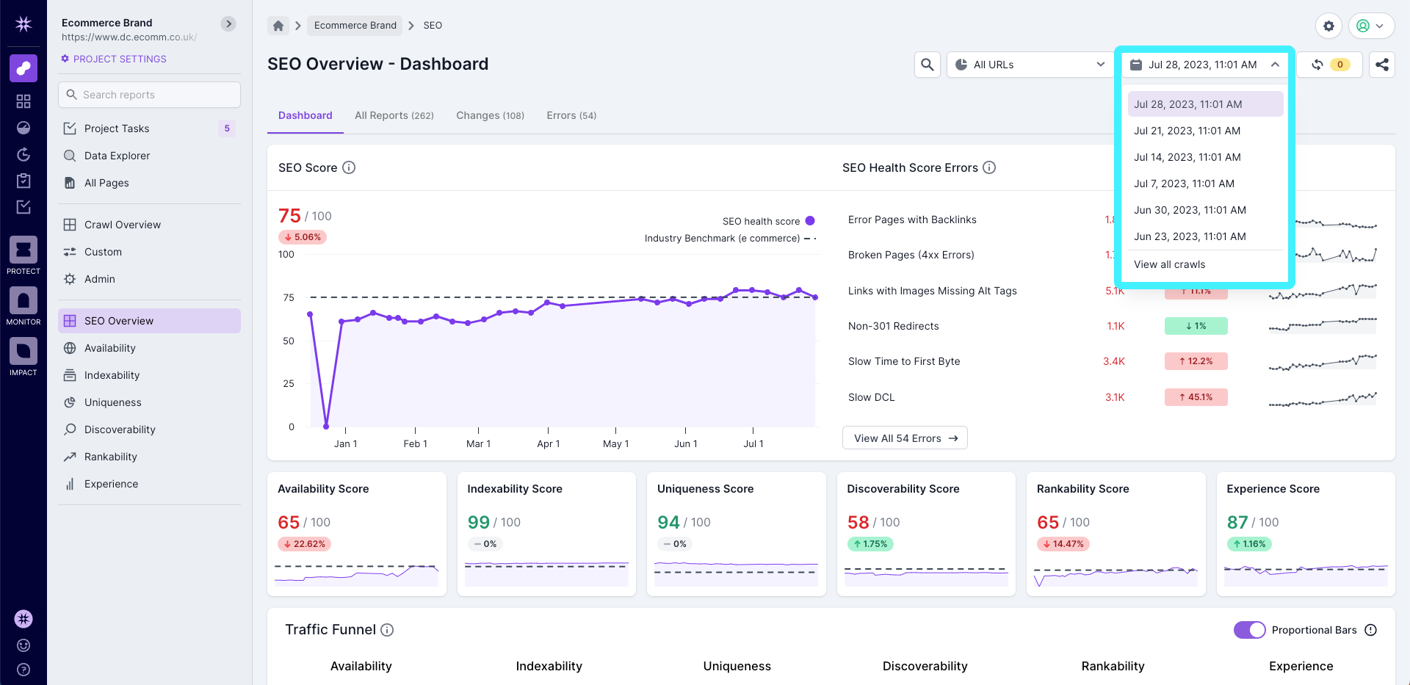Viewport: 1410px width, 685px height.
Task: Switch to the Dashboard tab
Action: [305, 115]
